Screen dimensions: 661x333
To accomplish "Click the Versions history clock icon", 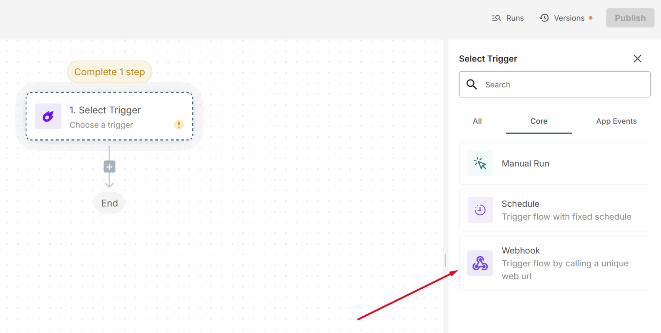I will point(544,18).
